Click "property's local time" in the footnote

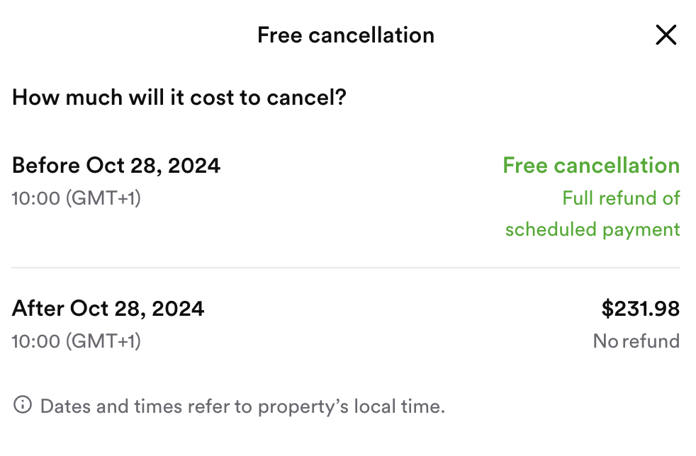pos(351,406)
